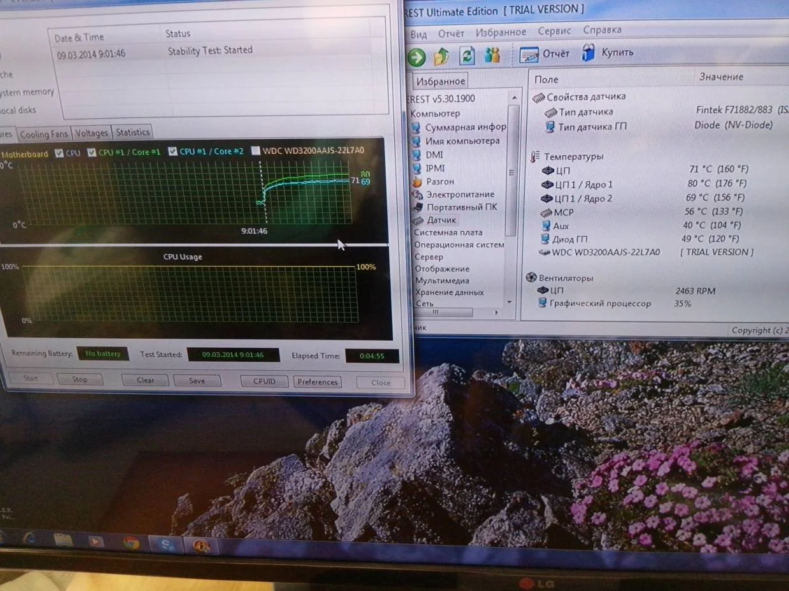The image size is (789, 591).
Task: Click Internet Explorer icon on taskbar
Action: click(x=29, y=538)
